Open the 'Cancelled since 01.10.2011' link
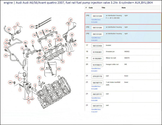Viewport: 162px width, 125px height. pyautogui.click(x=97, y=70)
